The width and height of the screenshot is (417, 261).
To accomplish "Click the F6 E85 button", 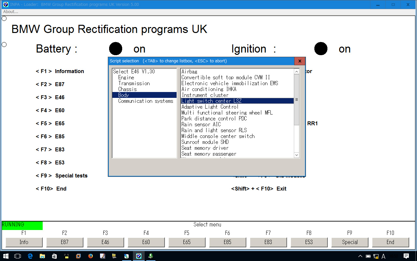I will (227, 242).
